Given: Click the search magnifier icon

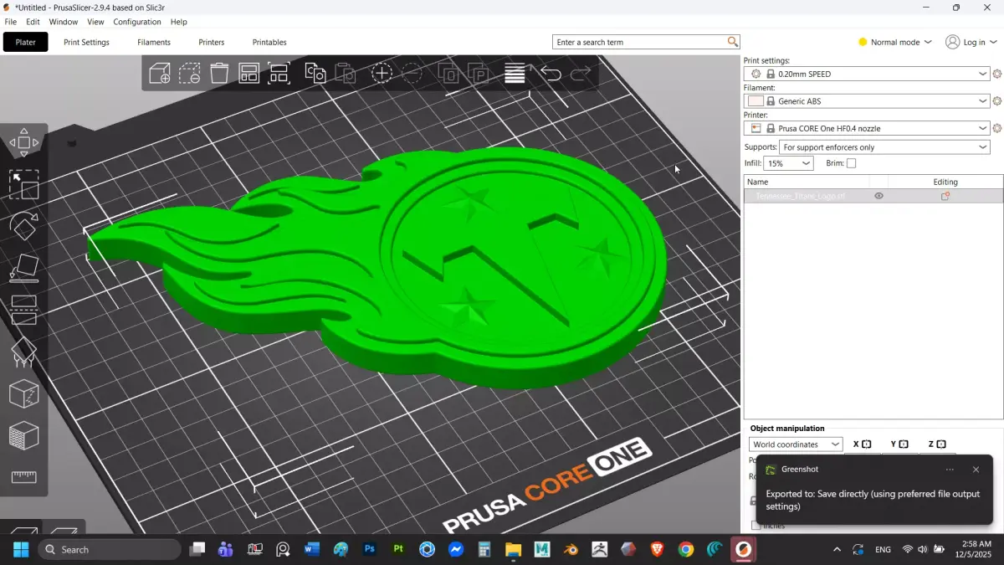Looking at the screenshot, I should pyautogui.click(x=733, y=42).
